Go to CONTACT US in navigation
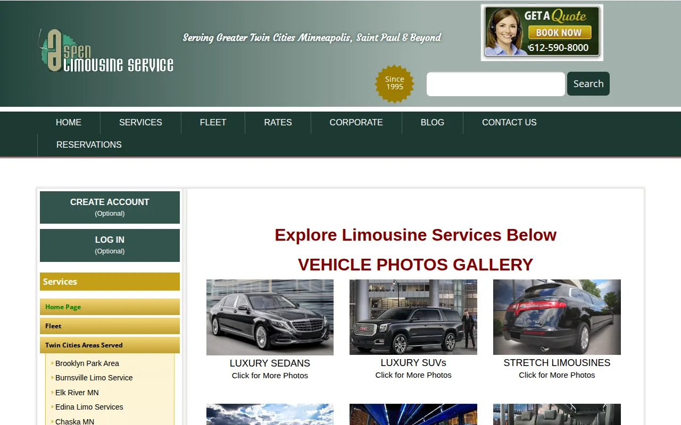 coord(509,122)
